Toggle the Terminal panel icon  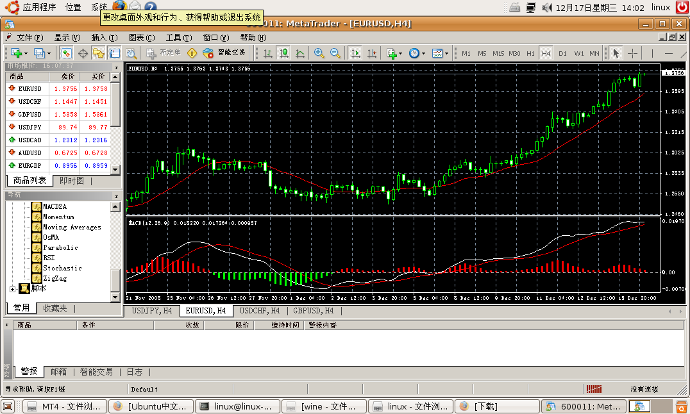click(114, 53)
